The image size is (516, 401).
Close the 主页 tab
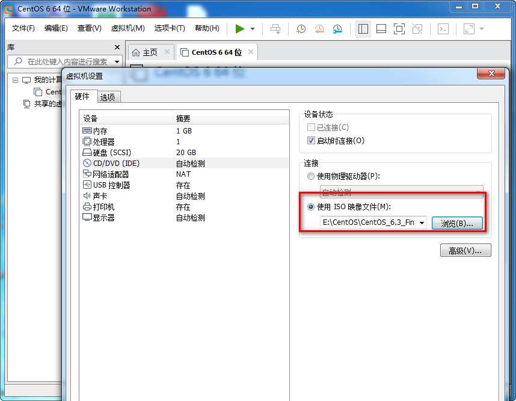167,52
